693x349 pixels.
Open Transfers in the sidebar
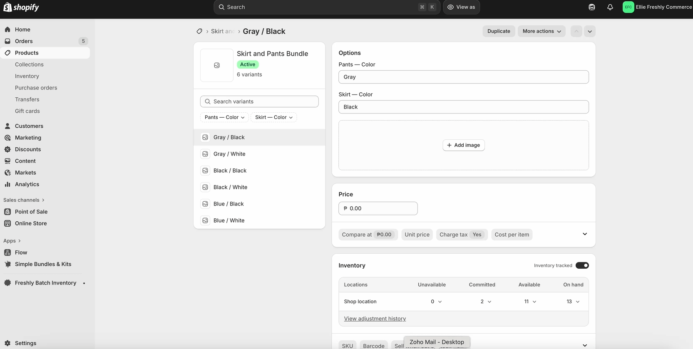tap(27, 99)
